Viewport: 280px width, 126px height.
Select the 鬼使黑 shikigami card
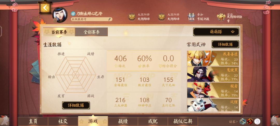pyautogui.click(x=213, y=74)
